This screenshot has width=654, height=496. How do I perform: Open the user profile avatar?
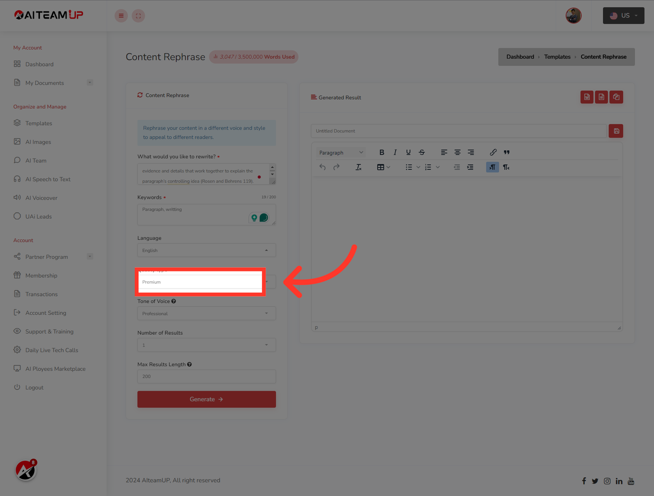click(x=573, y=16)
